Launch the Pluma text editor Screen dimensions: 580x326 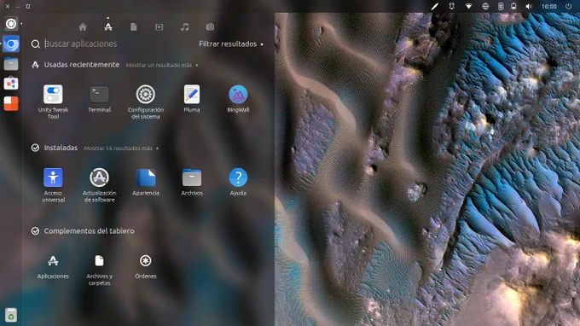[x=192, y=98]
